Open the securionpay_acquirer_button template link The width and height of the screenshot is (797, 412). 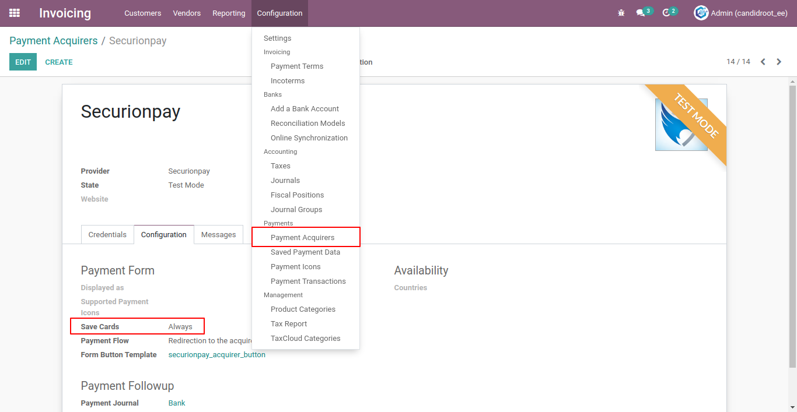217,355
